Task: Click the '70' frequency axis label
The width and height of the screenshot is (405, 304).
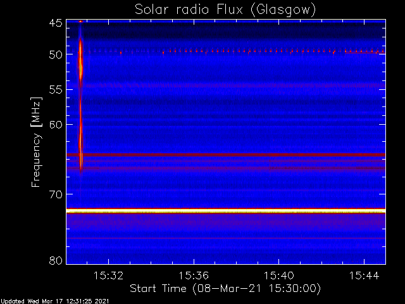Action: coord(56,194)
